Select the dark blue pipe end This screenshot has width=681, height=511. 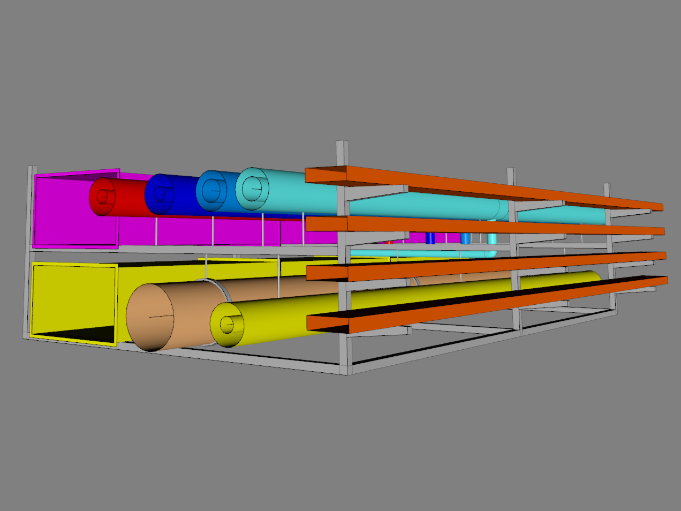pyautogui.click(x=160, y=194)
